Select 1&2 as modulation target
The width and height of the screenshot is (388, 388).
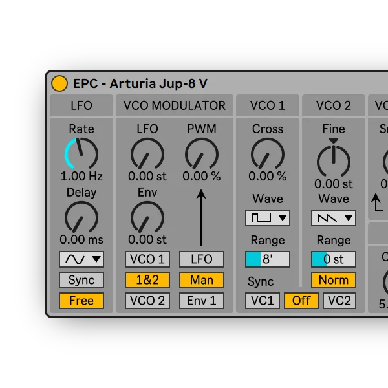(147, 280)
